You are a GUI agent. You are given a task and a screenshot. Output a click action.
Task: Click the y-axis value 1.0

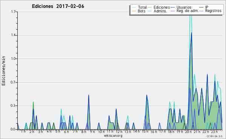point(13,59)
